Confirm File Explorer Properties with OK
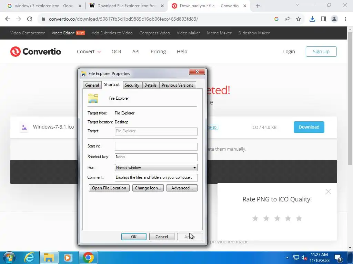This screenshot has width=353, height=264. click(x=134, y=236)
